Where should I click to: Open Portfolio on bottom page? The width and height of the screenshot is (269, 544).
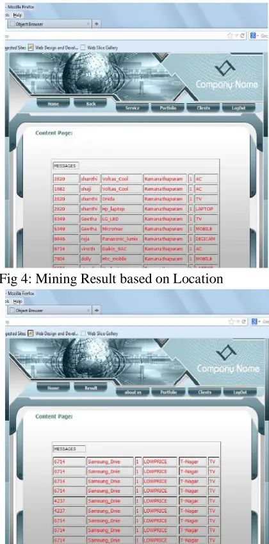(168, 392)
